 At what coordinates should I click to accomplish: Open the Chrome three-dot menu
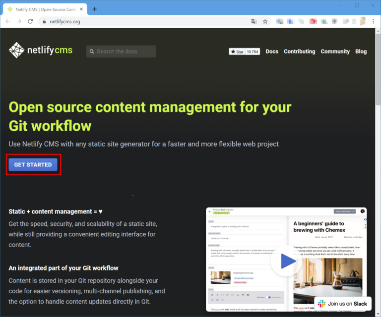click(374, 21)
